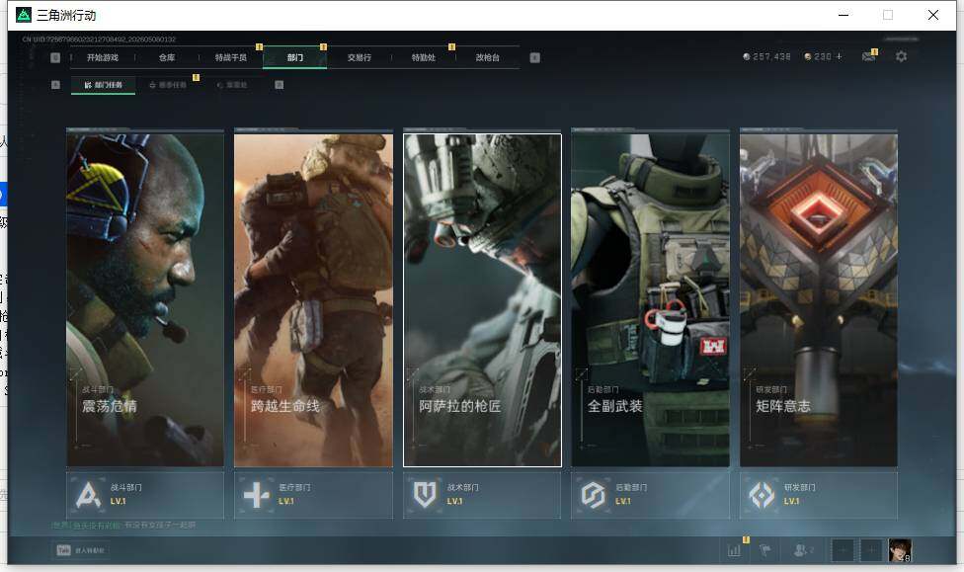This screenshot has height=572, width=964.
Task: Open the statistics bar-chart icon
Action: click(x=734, y=550)
